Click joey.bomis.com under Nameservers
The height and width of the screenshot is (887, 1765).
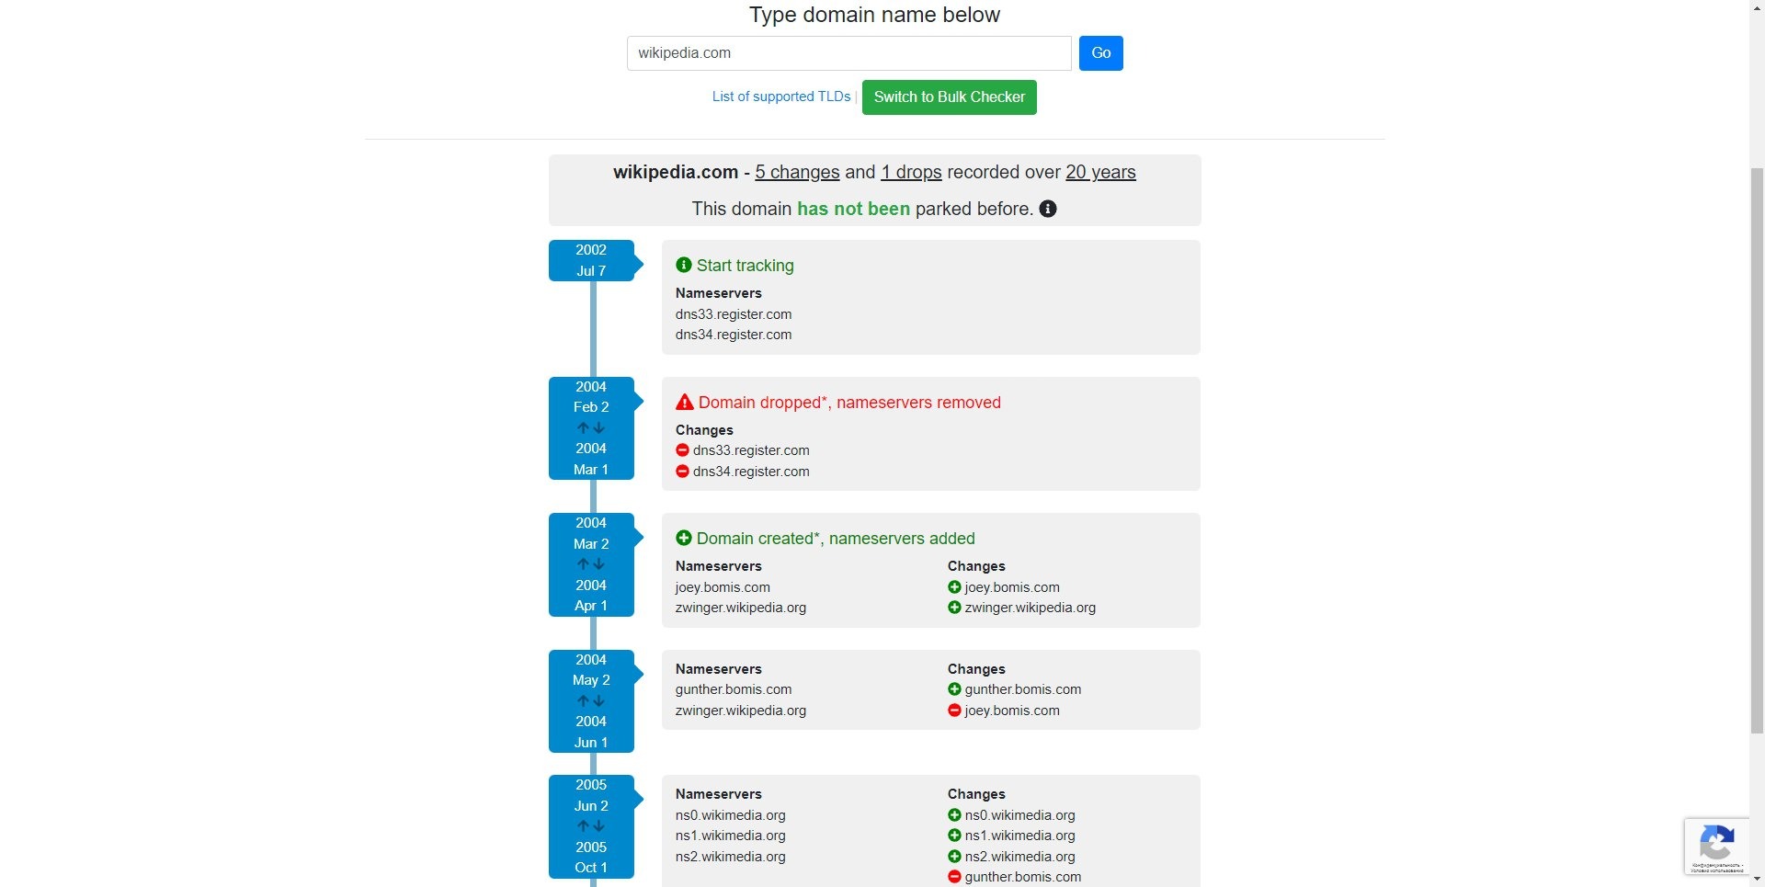pyautogui.click(x=723, y=587)
